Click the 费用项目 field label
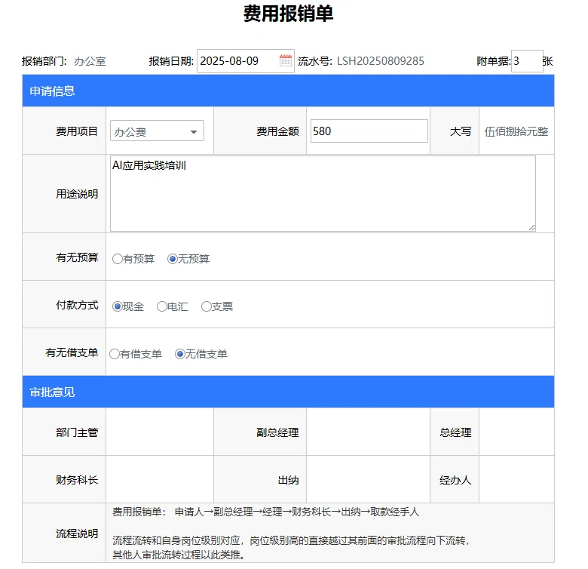This screenshot has width=588, height=569. (x=77, y=131)
